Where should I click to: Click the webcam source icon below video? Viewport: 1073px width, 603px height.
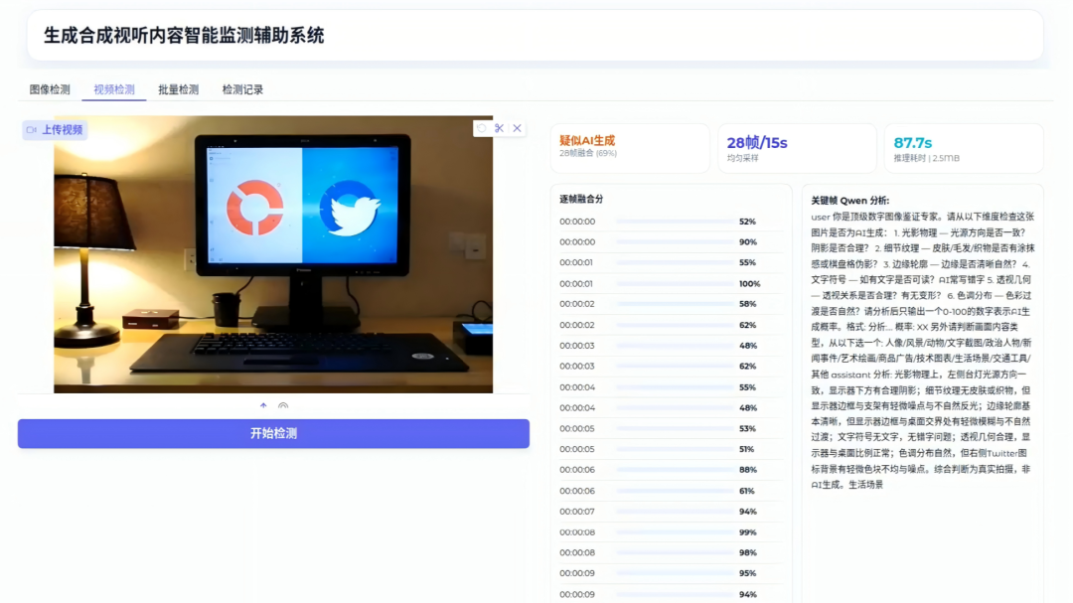click(283, 406)
